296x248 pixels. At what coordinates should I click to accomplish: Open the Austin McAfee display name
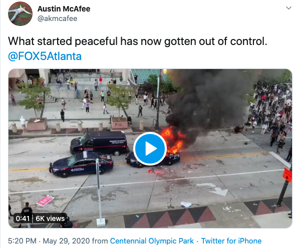(x=64, y=9)
